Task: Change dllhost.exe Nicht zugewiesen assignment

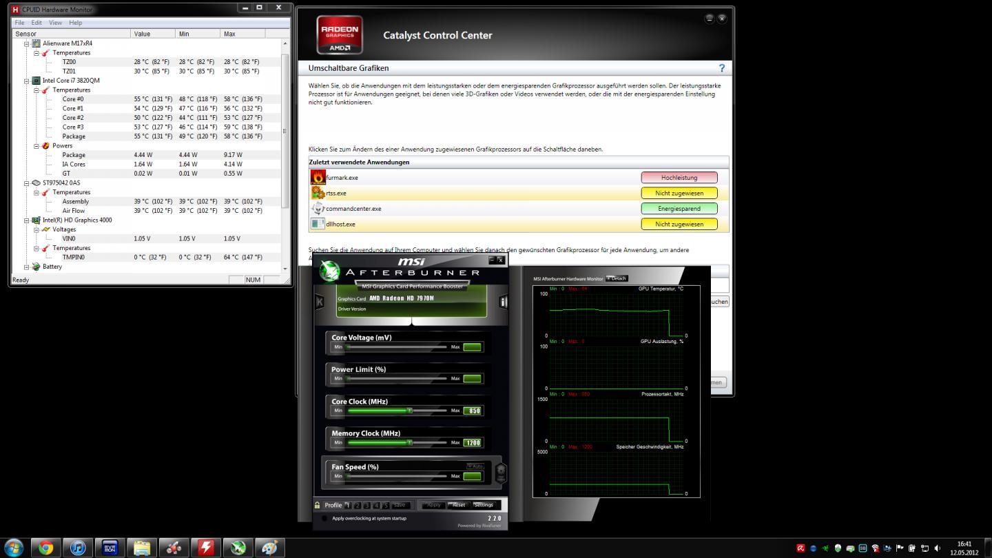Action: (679, 224)
